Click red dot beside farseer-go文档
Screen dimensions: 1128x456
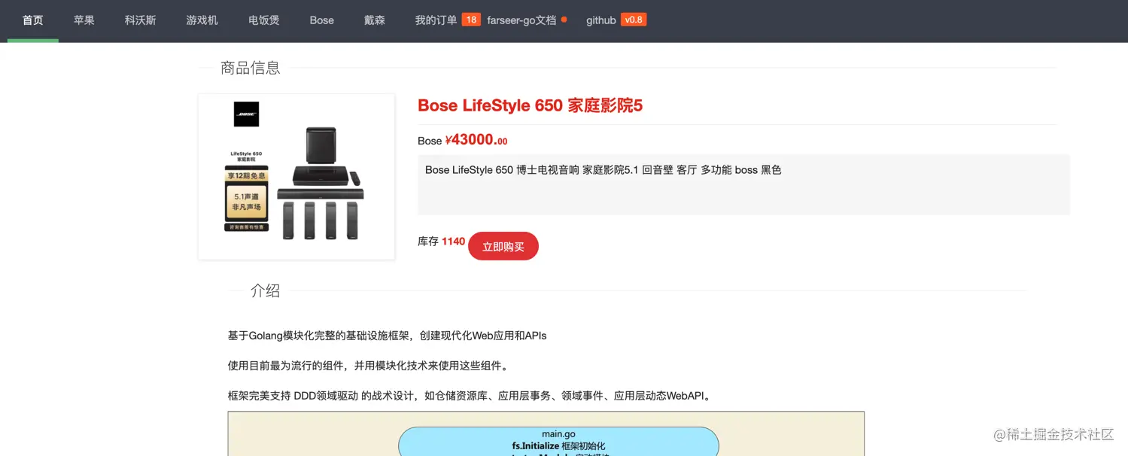pos(564,20)
